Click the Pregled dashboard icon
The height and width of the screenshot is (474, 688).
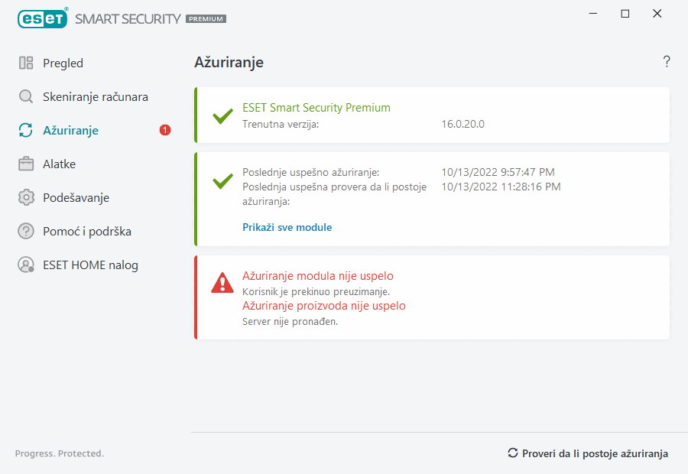pyautogui.click(x=26, y=63)
